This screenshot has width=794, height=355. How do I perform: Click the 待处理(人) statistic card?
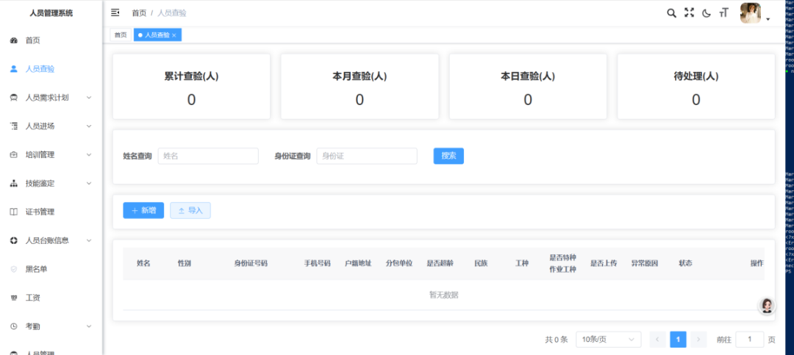pos(695,87)
